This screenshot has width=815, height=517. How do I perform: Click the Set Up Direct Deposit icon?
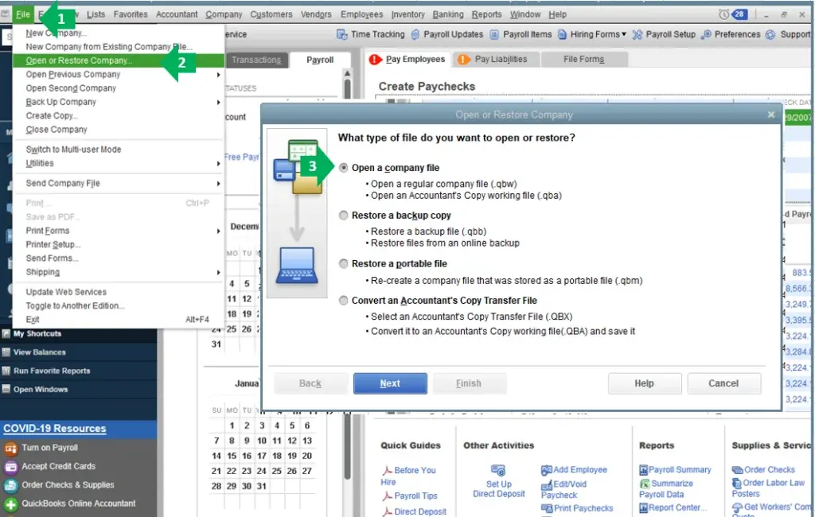click(x=498, y=470)
